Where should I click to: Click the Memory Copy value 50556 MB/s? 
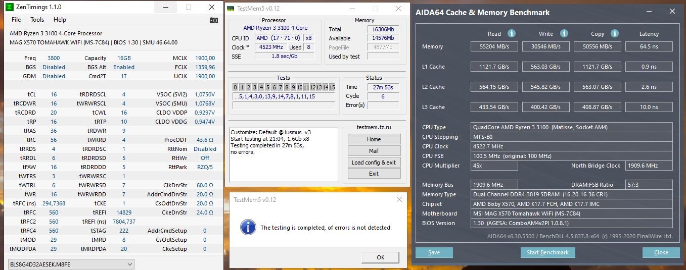click(x=597, y=46)
